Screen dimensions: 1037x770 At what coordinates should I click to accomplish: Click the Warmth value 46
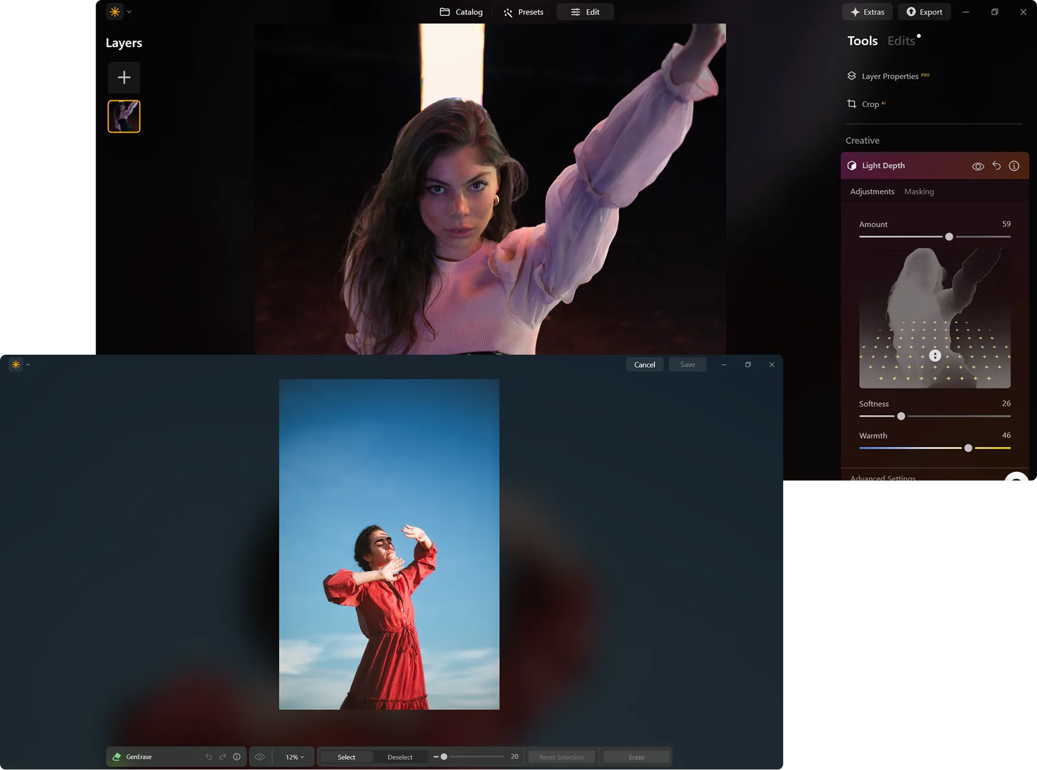pos(1006,436)
